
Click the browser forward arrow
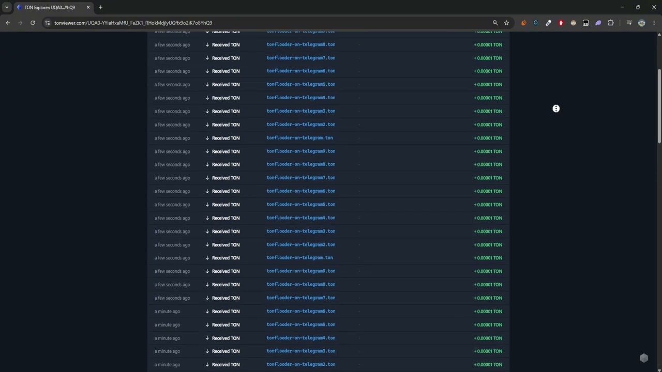[20, 23]
